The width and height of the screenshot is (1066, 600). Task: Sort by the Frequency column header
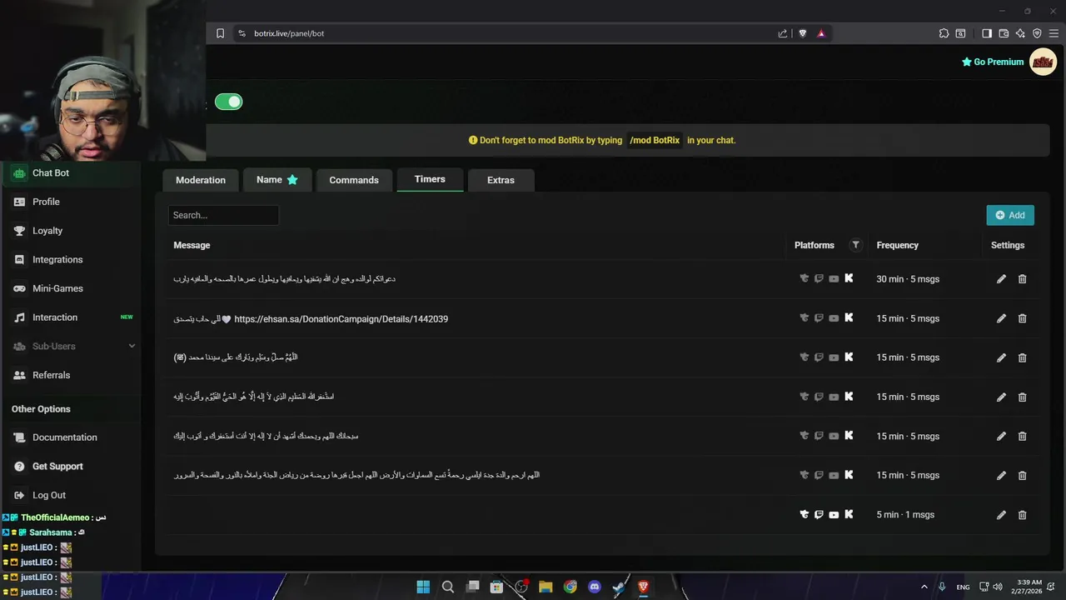click(x=898, y=245)
